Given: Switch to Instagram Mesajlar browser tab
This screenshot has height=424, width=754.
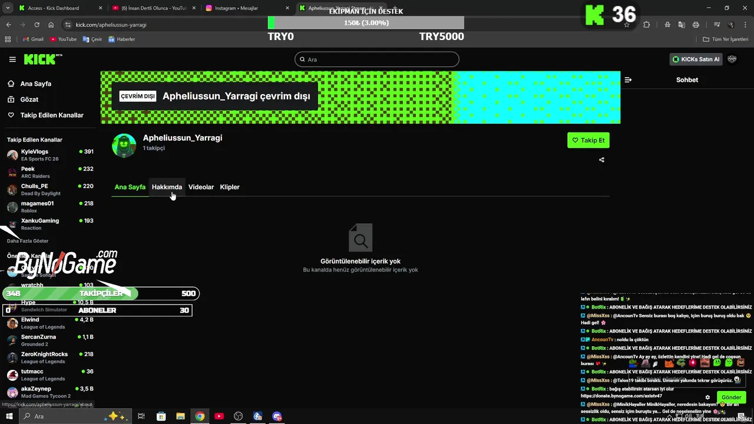Looking at the screenshot, I should pyautogui.click(x=247, y=8).
